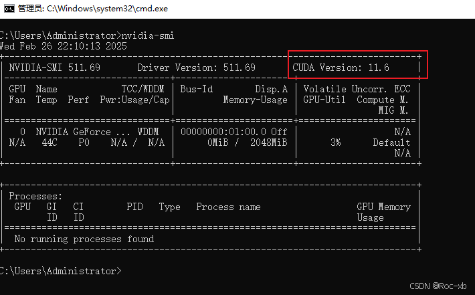Click the Disp.A column header
This screenshot has width=475, height=295.
(271, 89)
